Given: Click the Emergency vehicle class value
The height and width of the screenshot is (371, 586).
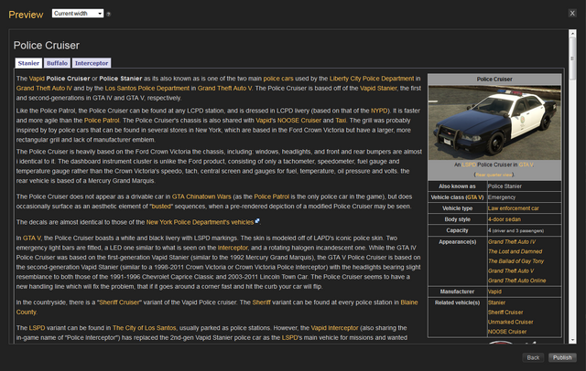Looking at the screenshot, I should [x=502, y=197].
